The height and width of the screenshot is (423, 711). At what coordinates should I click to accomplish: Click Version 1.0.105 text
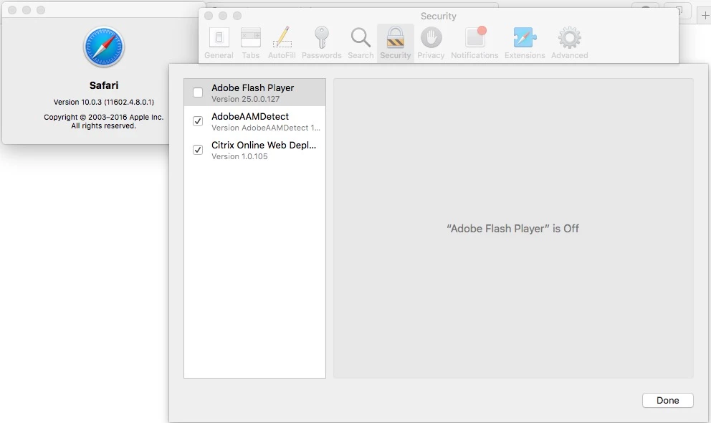point(239,156)
